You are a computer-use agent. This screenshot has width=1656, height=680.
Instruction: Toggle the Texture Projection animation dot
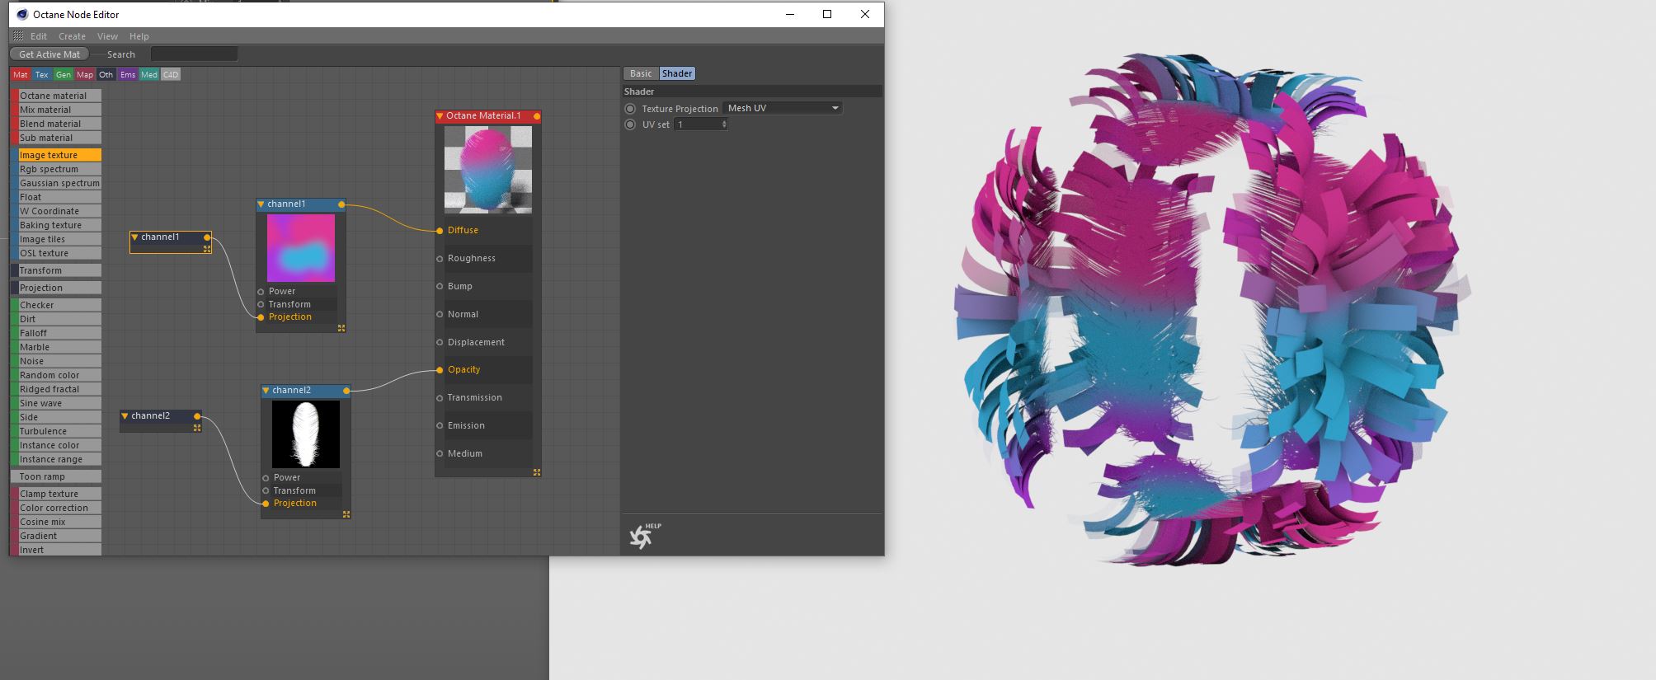pos(631,109)
